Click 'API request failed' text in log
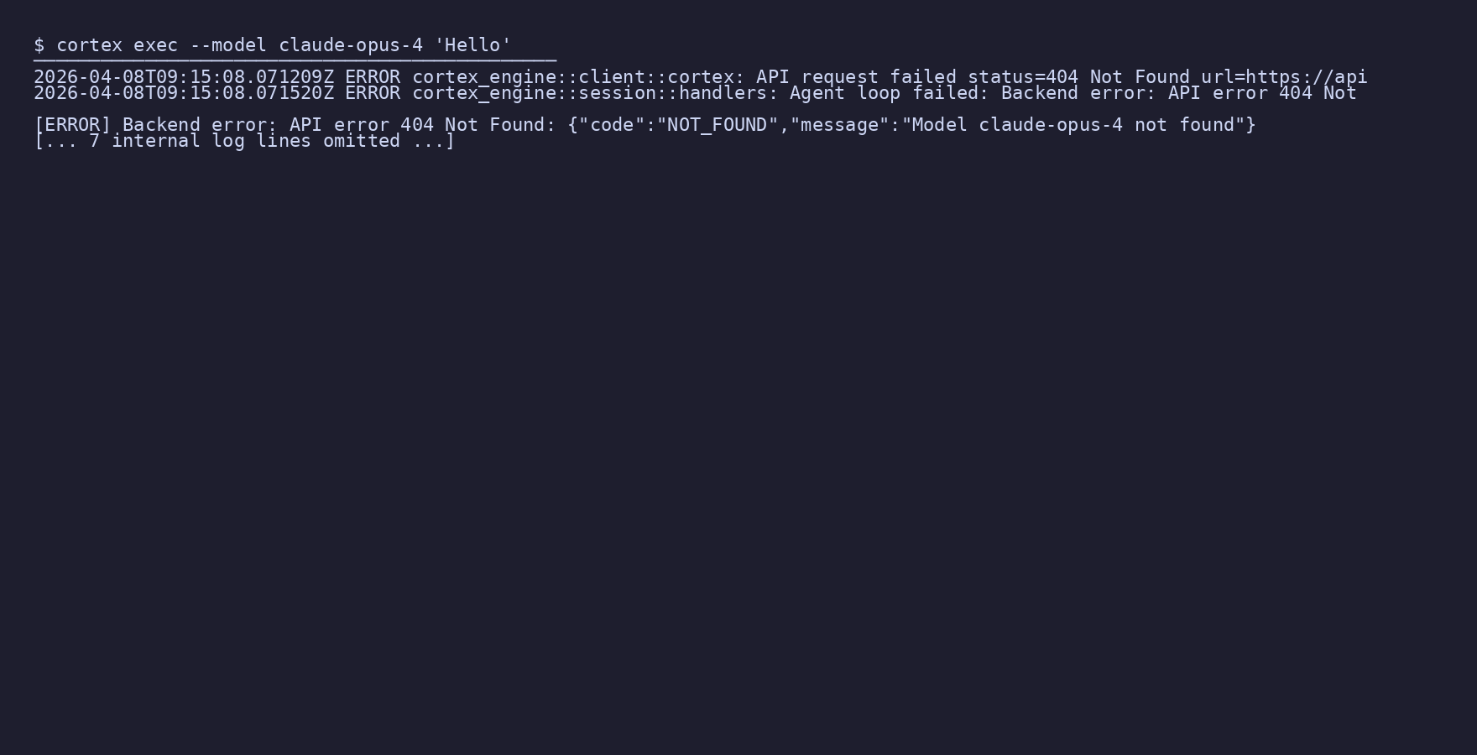The image size is (1477, 755). [x=856, y=77]
